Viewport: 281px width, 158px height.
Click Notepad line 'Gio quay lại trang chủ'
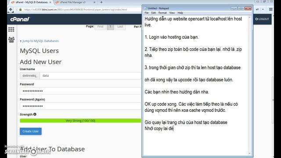point(186,122)
